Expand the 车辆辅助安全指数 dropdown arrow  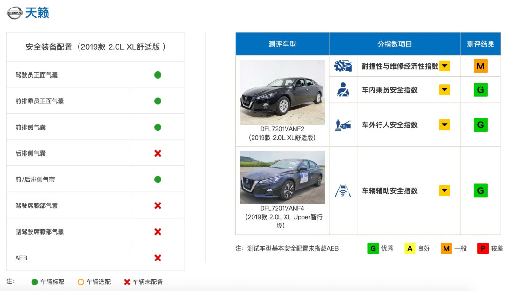[444, 191]
